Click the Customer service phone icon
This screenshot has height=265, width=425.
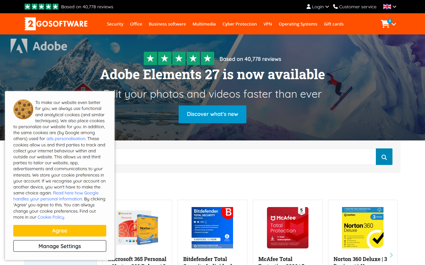click(x=335, y=7)
